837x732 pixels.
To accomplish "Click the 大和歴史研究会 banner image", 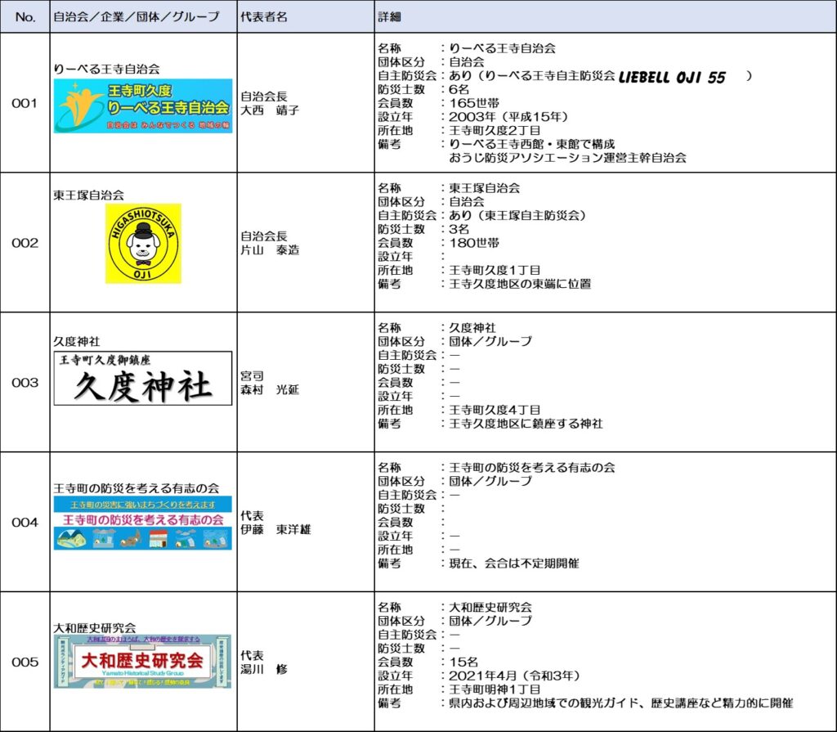I will [x=143, y=661].
